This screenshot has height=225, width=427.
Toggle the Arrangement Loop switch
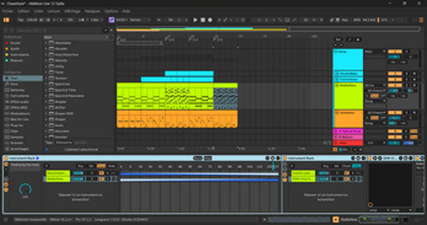pyautogui.click(x=287, y=20)
